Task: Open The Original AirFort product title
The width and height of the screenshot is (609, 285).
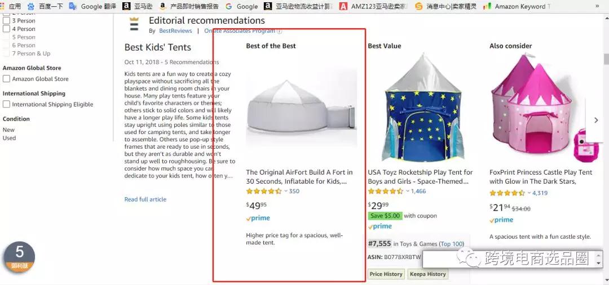Action: pos(299,177)
